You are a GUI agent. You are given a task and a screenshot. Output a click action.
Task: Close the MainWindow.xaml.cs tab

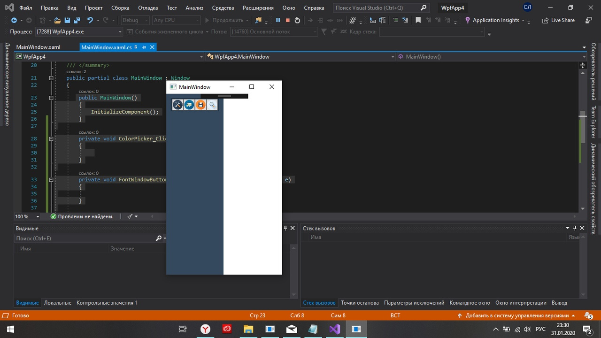coord(152,47)
